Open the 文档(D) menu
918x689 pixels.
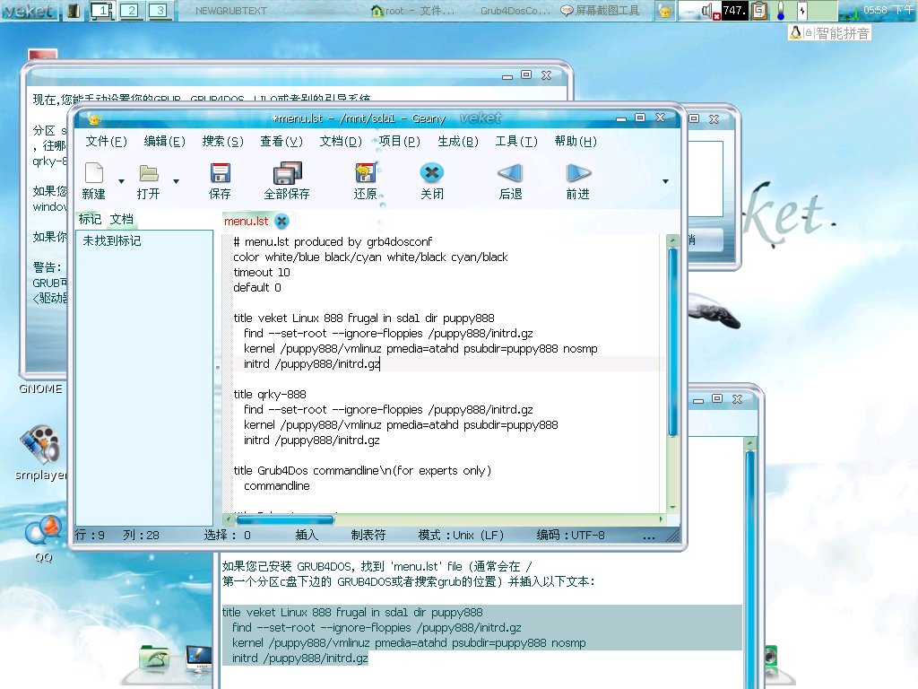[x=341, y=141]
